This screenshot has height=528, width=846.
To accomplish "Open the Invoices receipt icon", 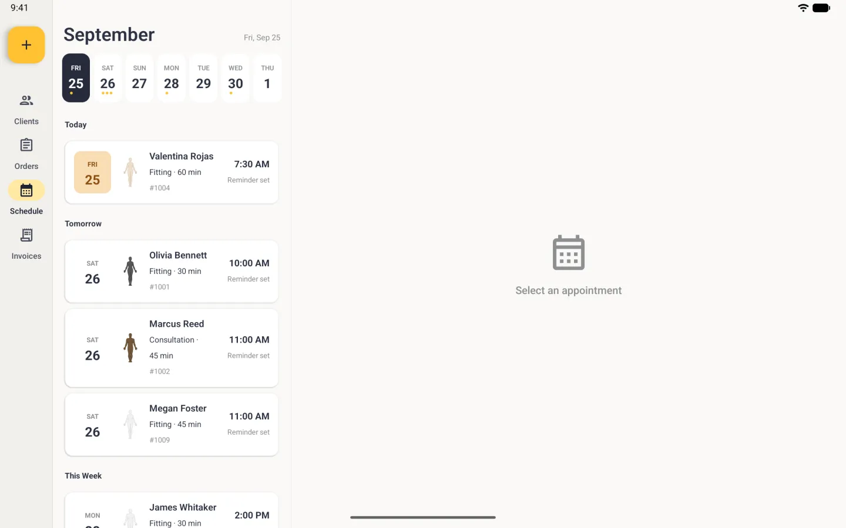I will point(26,235).
